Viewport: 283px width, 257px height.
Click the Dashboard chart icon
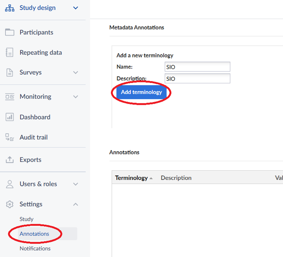tap(10, 117)
